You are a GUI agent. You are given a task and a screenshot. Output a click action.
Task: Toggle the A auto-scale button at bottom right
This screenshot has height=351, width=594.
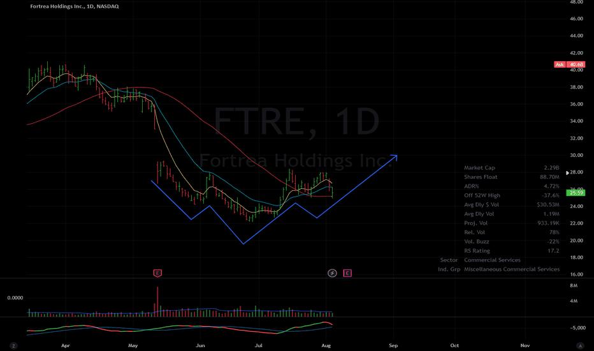pyautogui.click(x=580, y=346)
